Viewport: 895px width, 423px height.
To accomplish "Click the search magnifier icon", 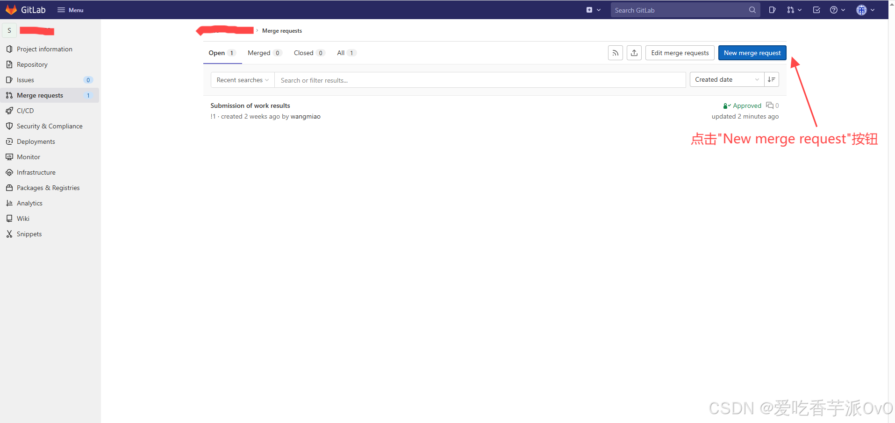I will (752, 10).
